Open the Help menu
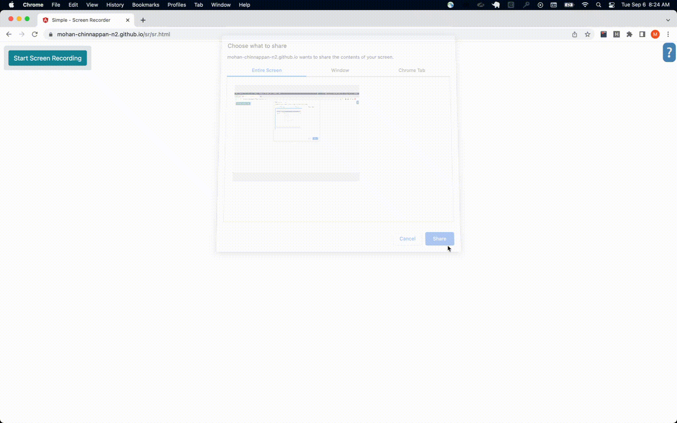Image resolution: width=677 pixels, height=423 pixels. point(245,5)
